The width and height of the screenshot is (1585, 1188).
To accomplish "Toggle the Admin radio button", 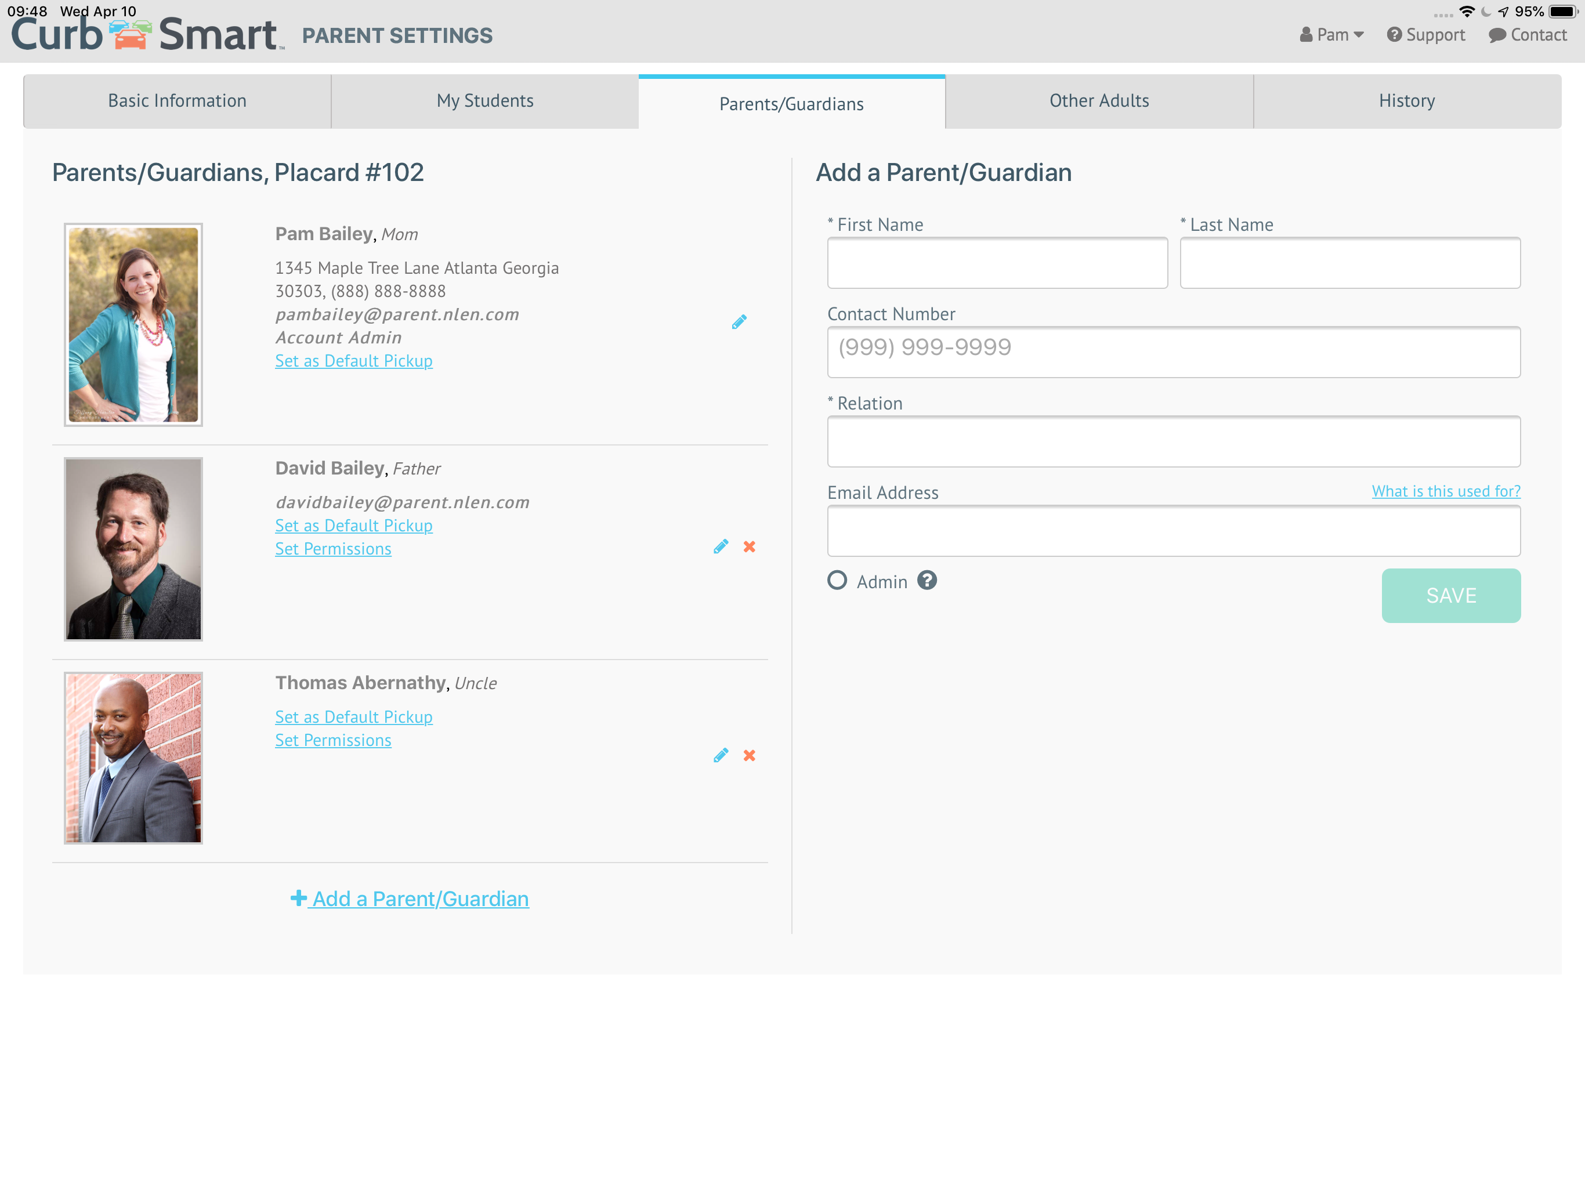I will tap(837, 581).
